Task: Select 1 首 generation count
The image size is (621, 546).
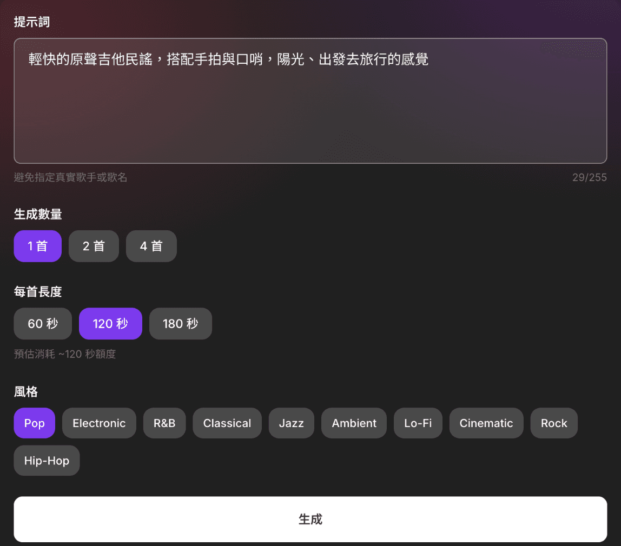Action: pos(38,246)
